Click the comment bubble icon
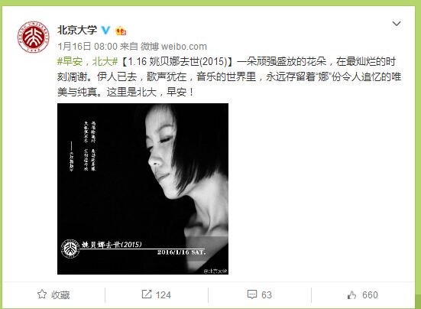The height and width of the screenshot is (309, 421). (x=252, y=294)
